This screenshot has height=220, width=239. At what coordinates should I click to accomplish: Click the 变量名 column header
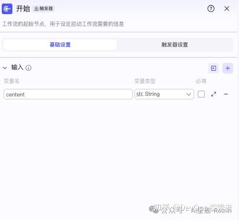pos(12,81)
